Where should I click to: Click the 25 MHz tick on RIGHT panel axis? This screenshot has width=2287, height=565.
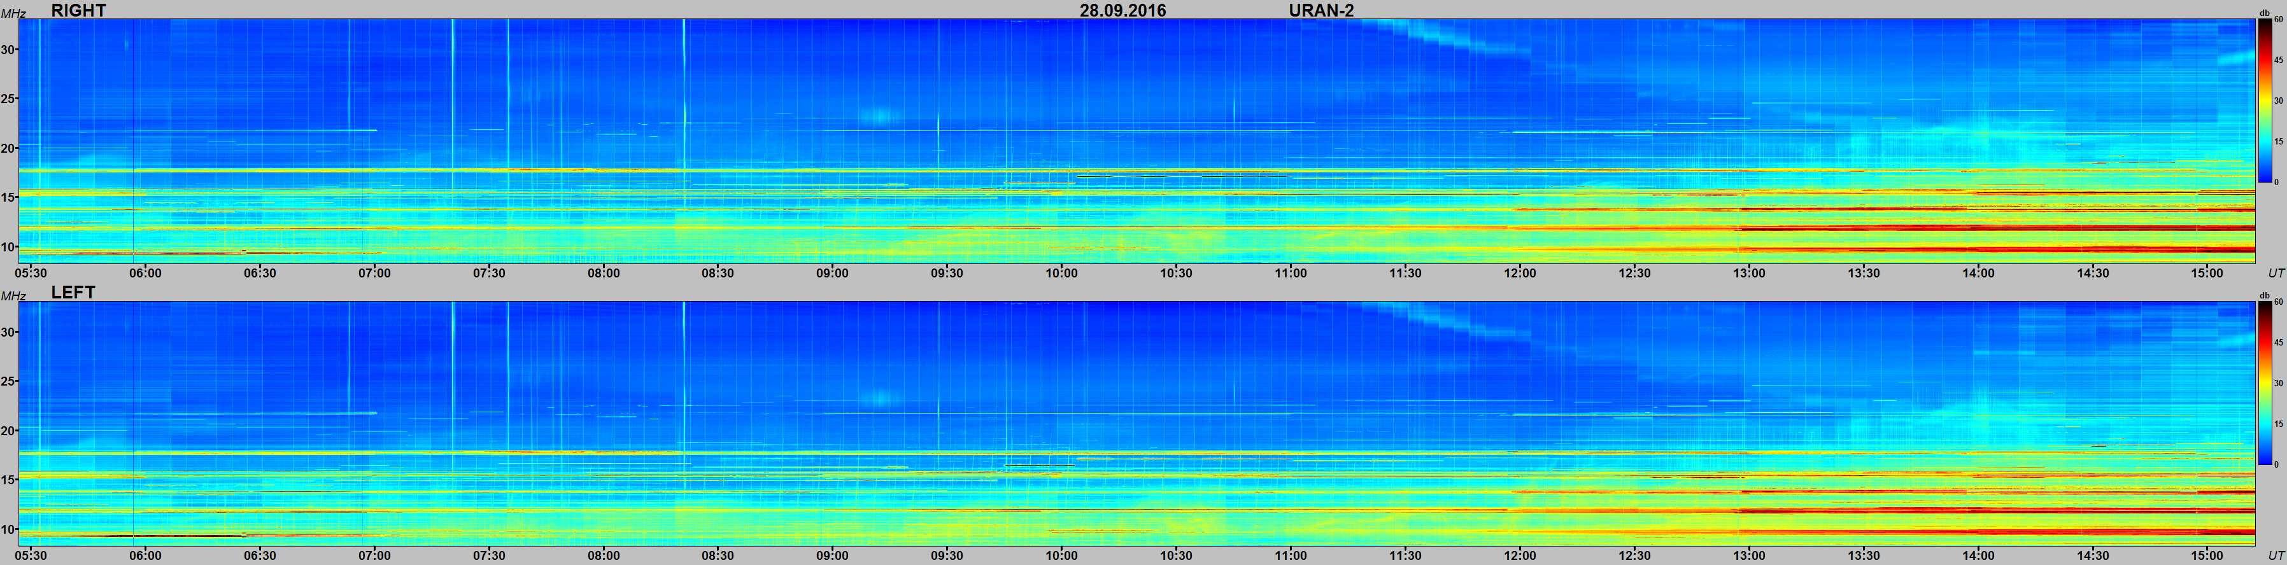(x=8, y=99)
